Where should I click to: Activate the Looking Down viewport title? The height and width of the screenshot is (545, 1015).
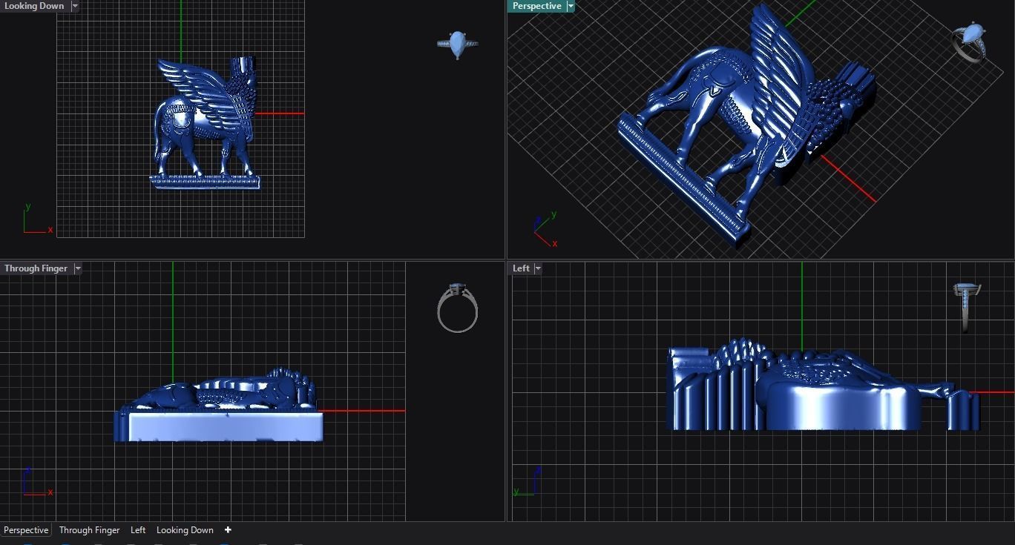34,6
